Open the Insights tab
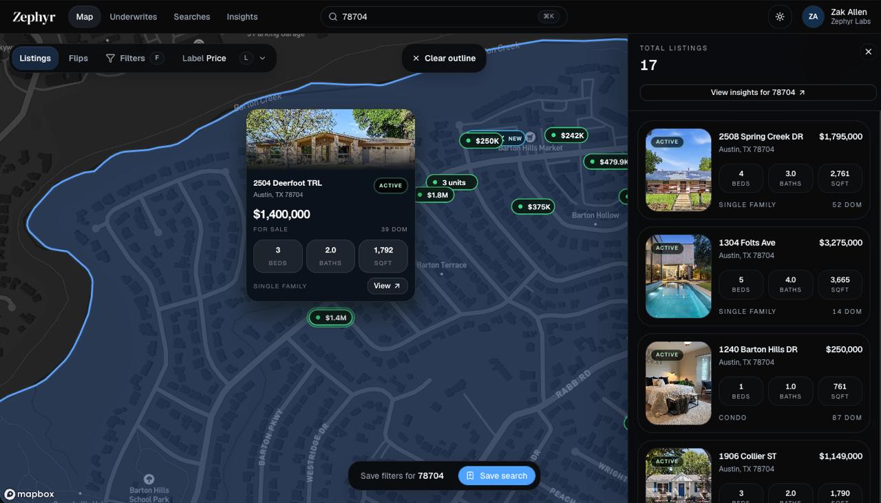881x503 pixels. click(242, 17)
